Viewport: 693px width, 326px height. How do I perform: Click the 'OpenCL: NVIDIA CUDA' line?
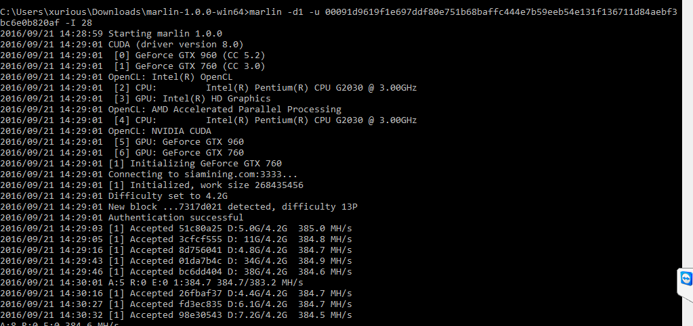click(106, 131)
